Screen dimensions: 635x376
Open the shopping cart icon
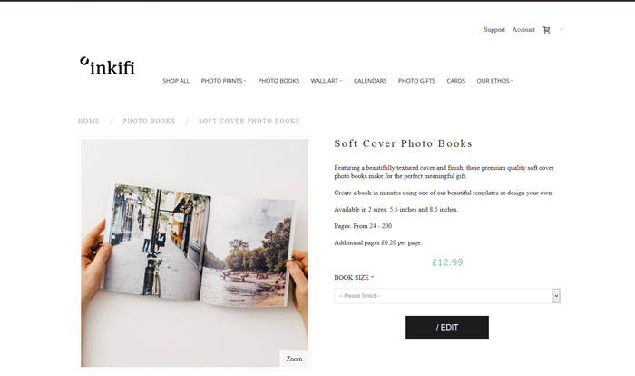[546, 30]
